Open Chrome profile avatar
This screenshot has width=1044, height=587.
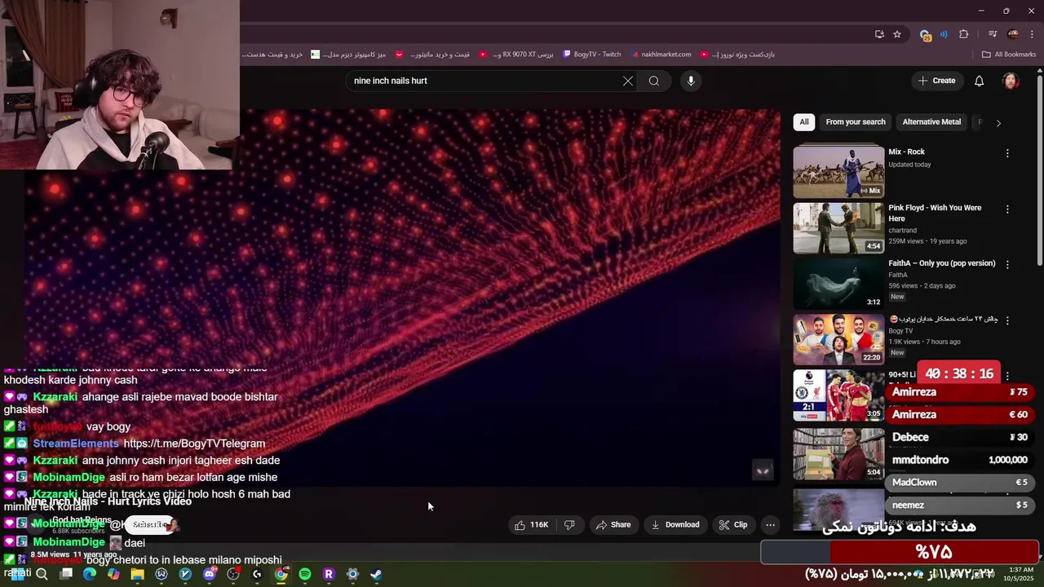pyautogui.click(x=1013, y=34)
